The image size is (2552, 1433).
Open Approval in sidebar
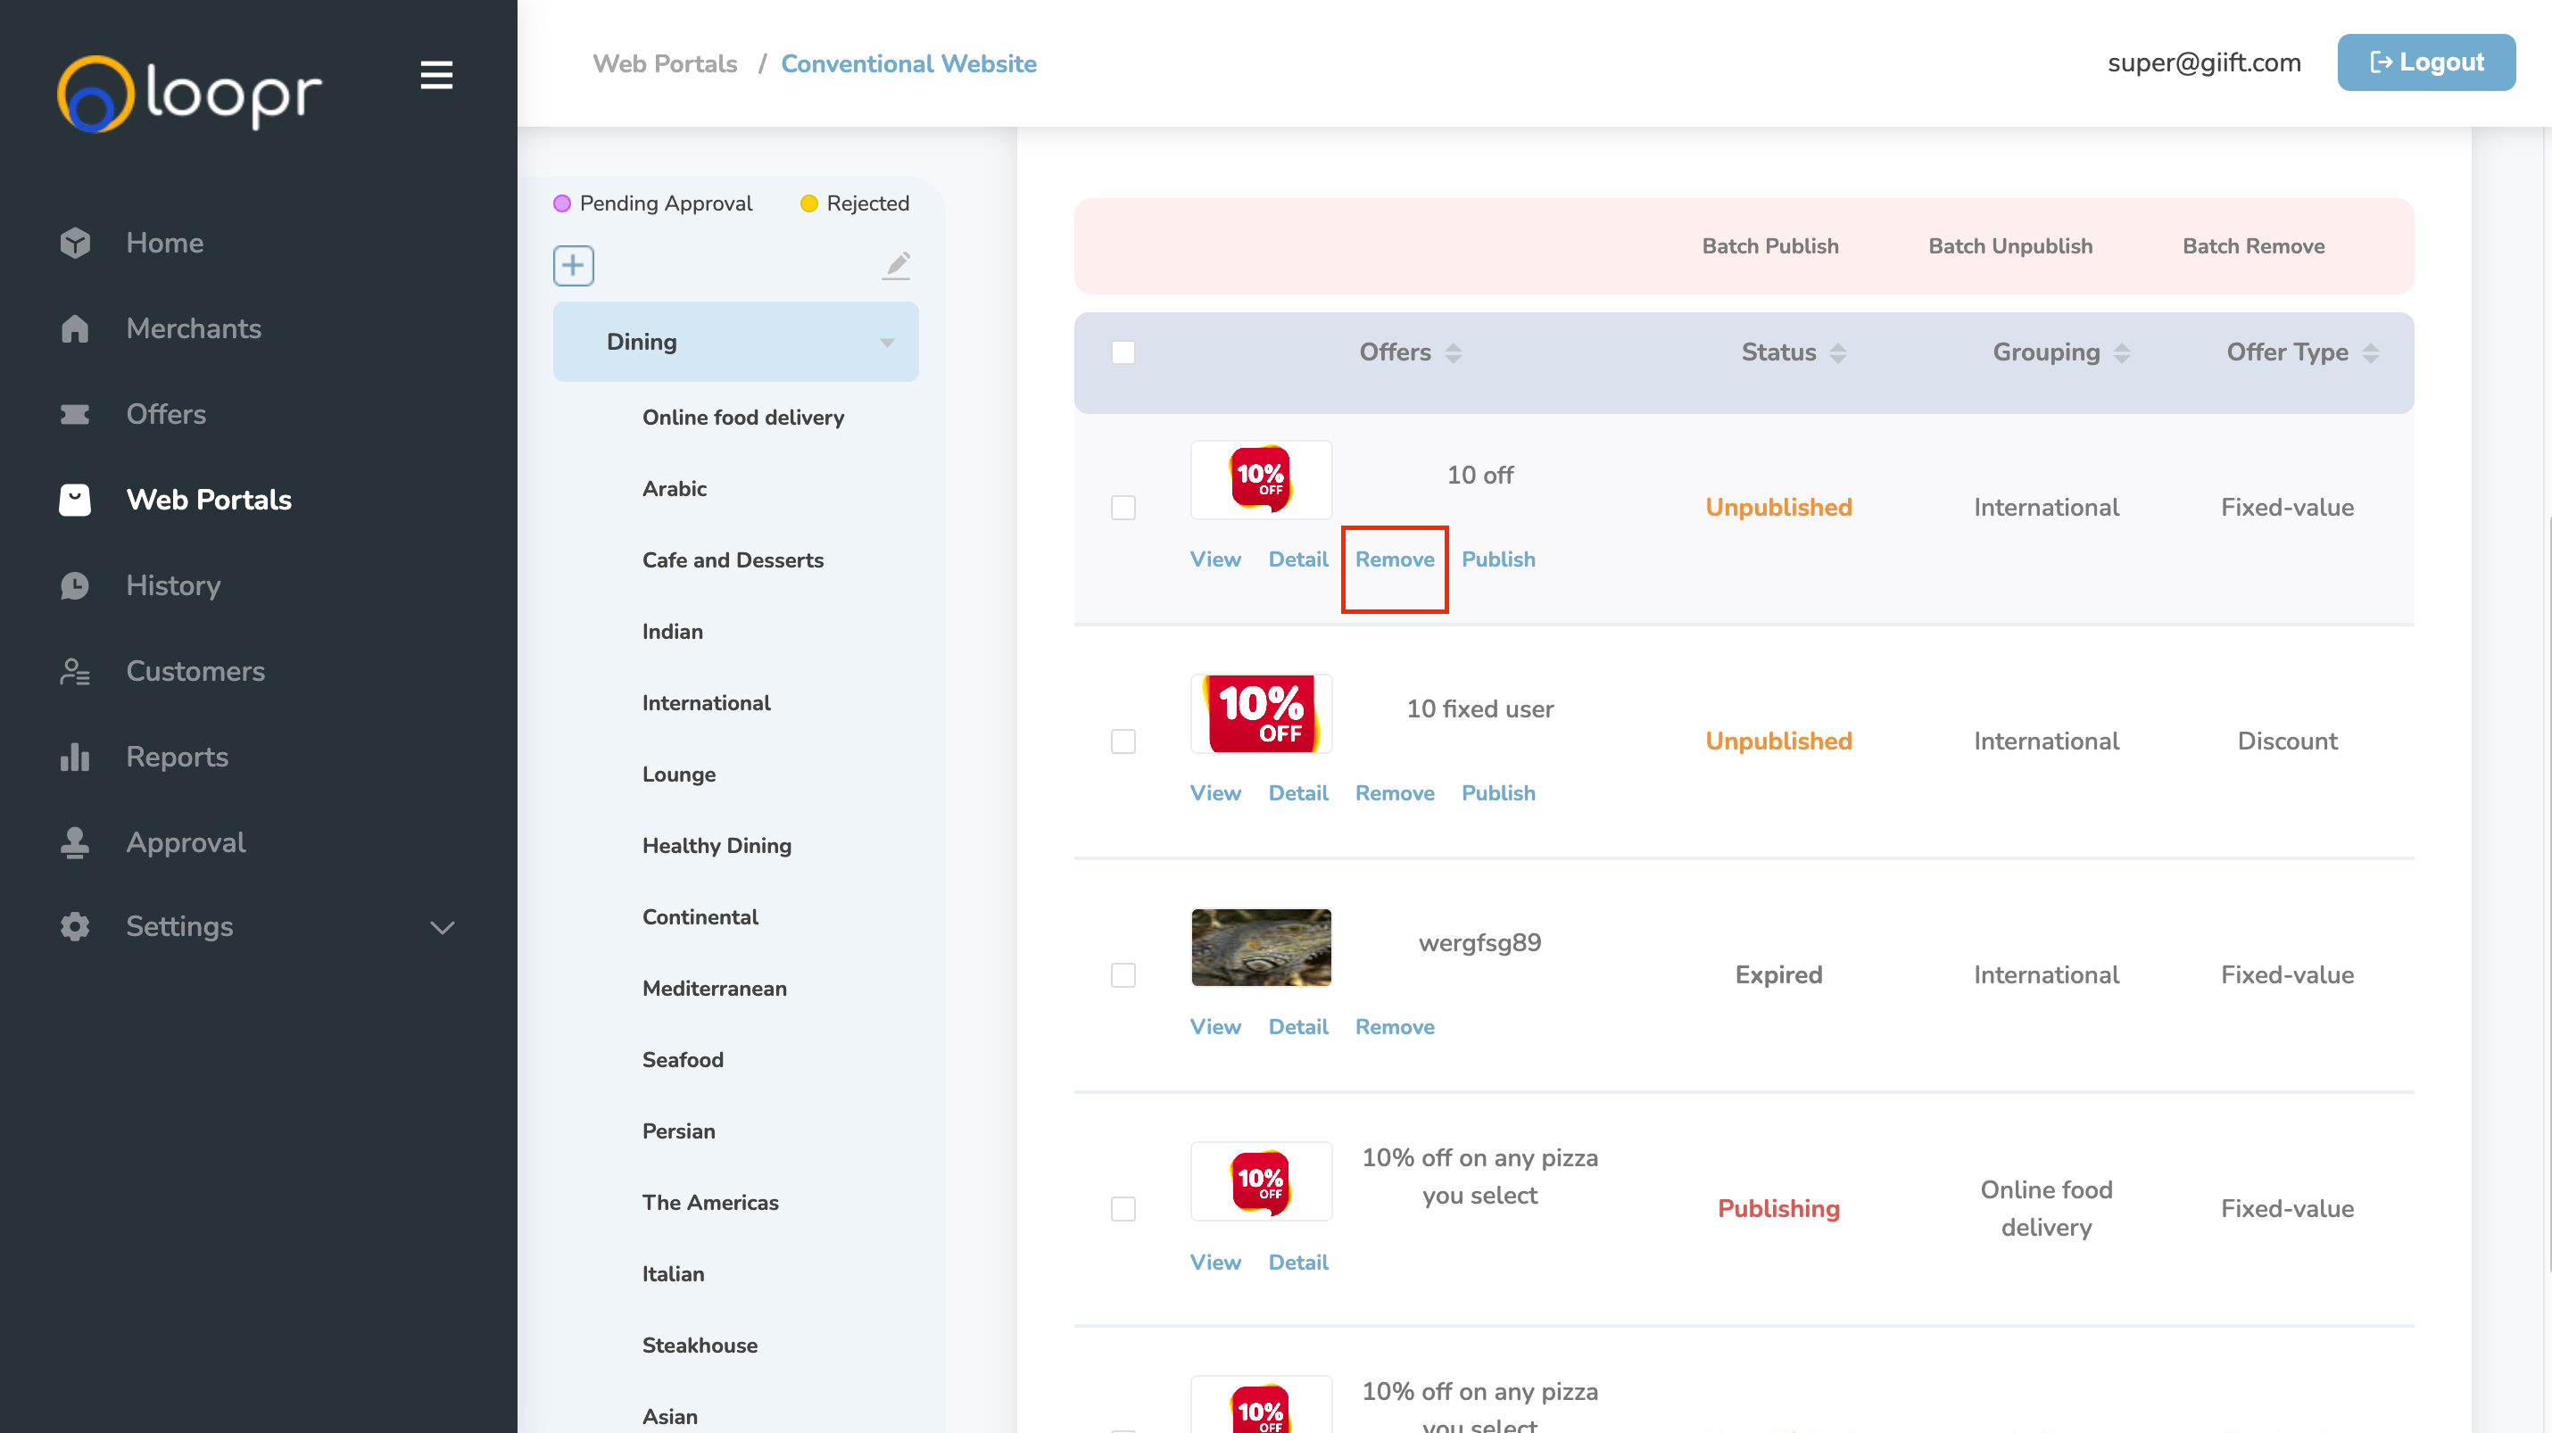coord(186,843)
